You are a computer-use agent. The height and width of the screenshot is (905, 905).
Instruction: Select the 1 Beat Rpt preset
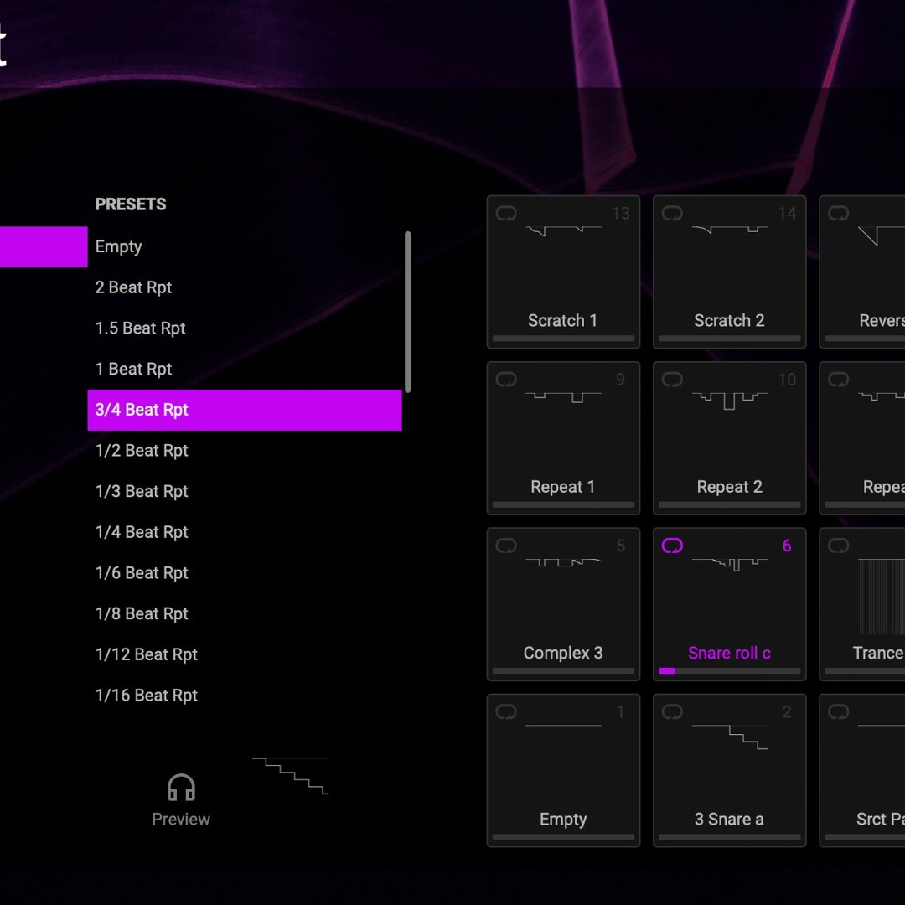[x=133, y=369]
